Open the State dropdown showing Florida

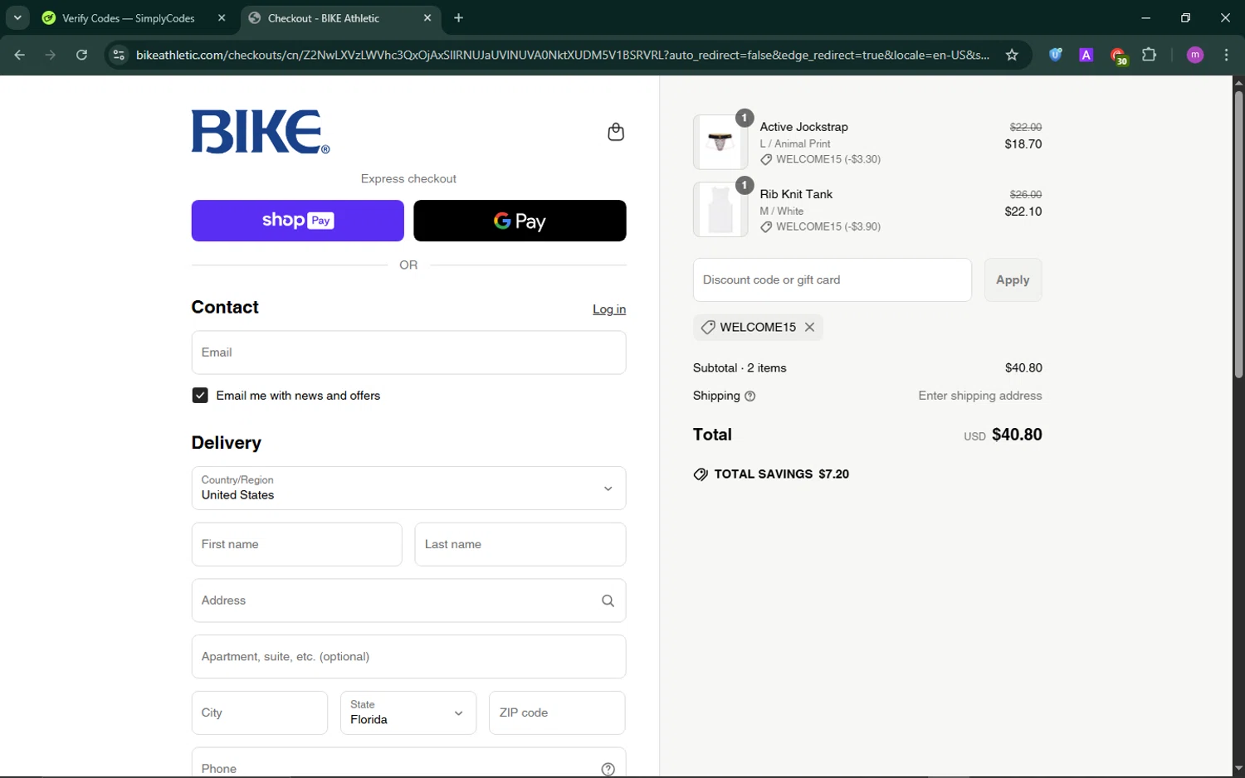coord(408,712)
